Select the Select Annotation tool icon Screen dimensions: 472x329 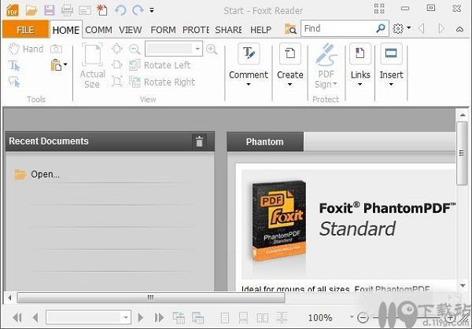(x=14, y=82)
